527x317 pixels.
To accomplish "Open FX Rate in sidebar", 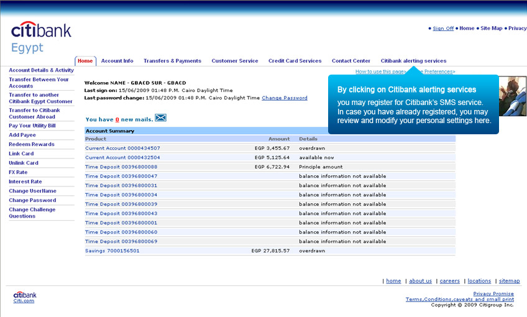I will pos(18,172).
